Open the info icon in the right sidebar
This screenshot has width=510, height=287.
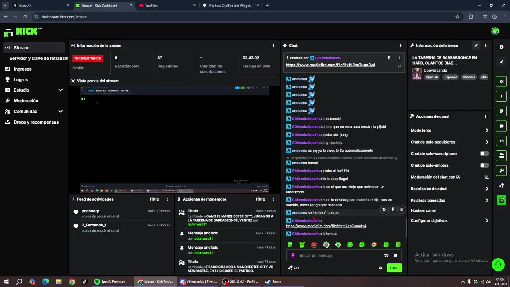501,47
